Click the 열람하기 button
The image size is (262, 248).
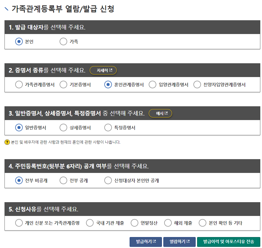[179, 242]
